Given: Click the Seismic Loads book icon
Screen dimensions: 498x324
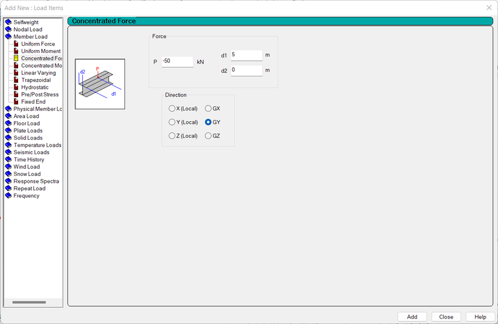Looking at the screenshot, I should pos(9,152).
